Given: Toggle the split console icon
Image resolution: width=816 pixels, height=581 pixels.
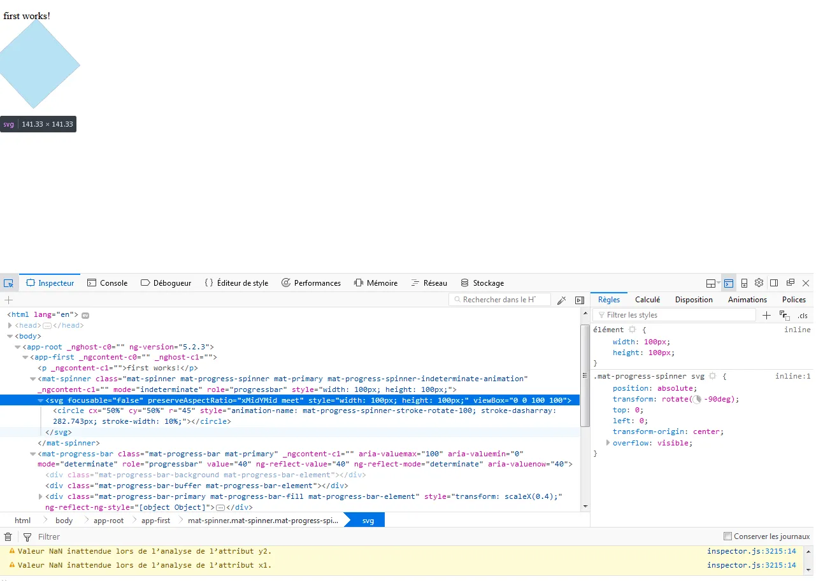Looking at the screenshot, I should [x=729, y=283].
